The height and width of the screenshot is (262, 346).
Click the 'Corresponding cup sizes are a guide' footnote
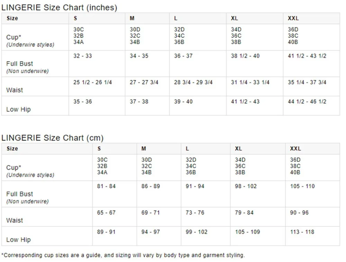[x=123, y=255]
